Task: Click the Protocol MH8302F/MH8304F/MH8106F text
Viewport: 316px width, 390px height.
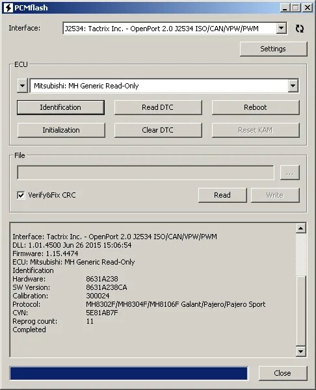Action: coord(176,304)
